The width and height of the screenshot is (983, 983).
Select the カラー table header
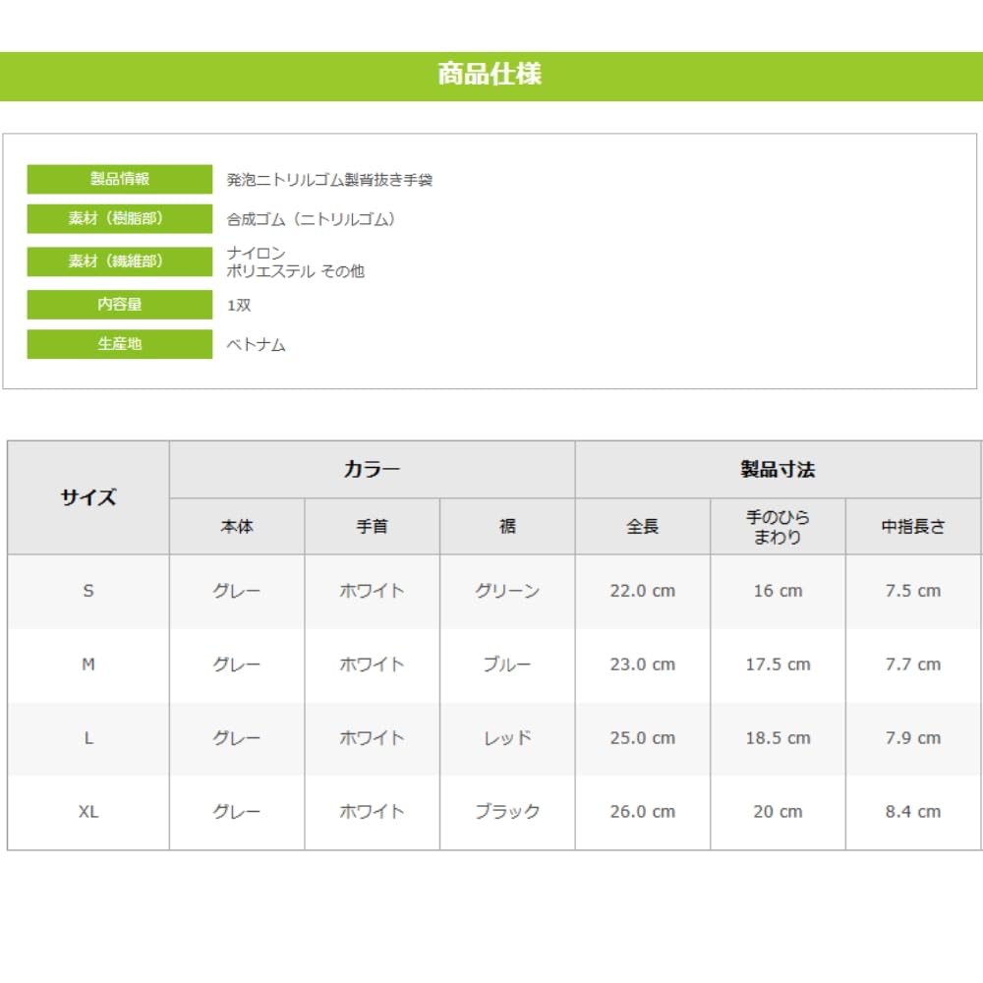tap(372, 470)
